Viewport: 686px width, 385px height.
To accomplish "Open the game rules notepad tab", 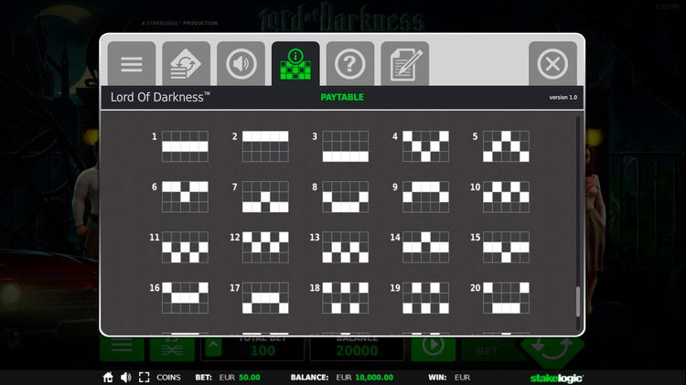I will [404, 64].
